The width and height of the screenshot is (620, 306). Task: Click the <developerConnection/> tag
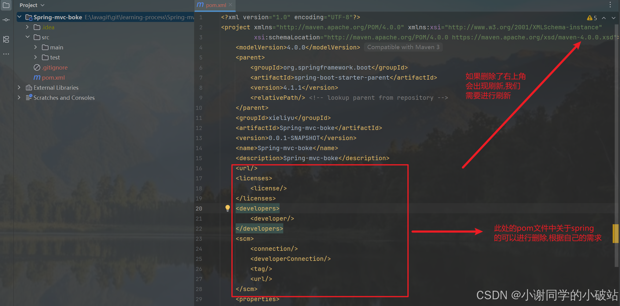coord(291,259)
